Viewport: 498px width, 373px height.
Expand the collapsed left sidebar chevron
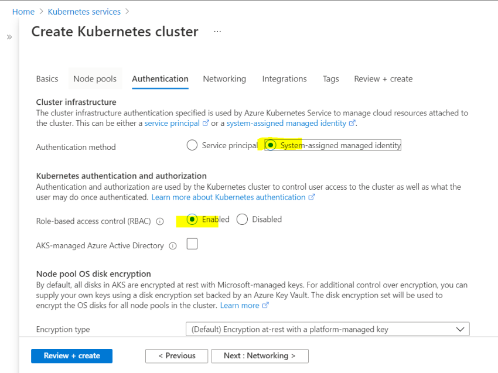click(x=9, y=36)
